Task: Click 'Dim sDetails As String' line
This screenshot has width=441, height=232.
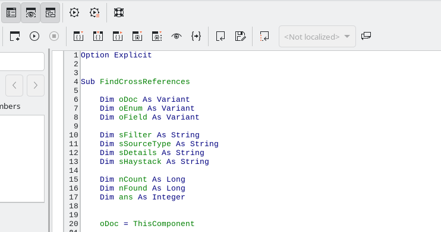Action: [152, 153]
